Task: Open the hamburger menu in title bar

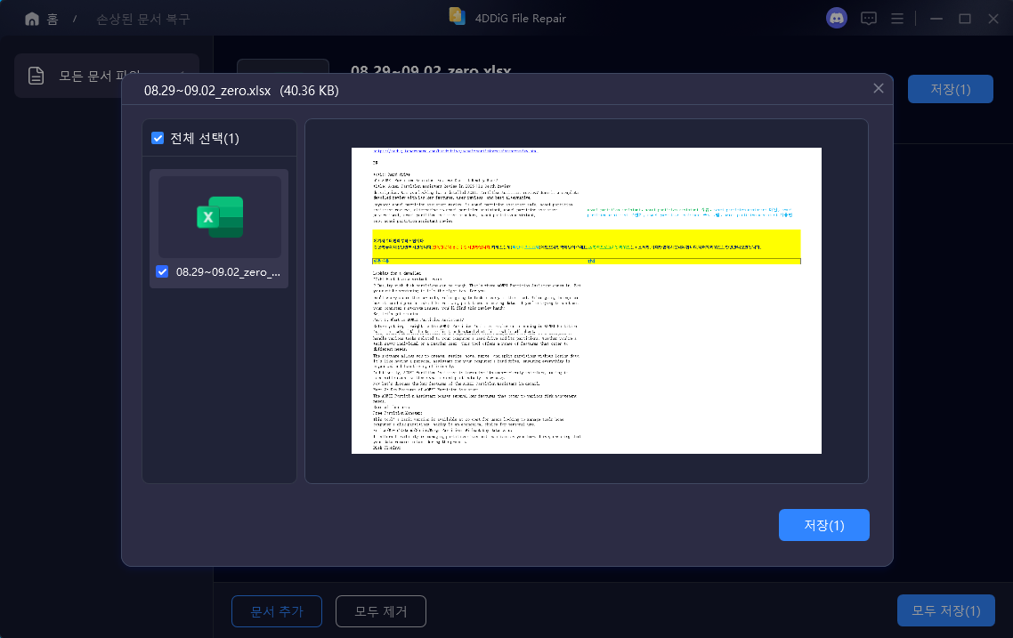Action: click(897, 19)
